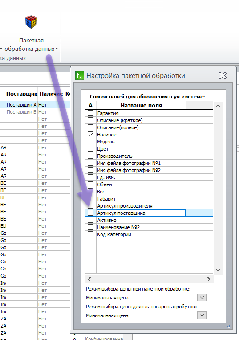
Task: Click the scroll up arrow in the field list
Action: 218,106
